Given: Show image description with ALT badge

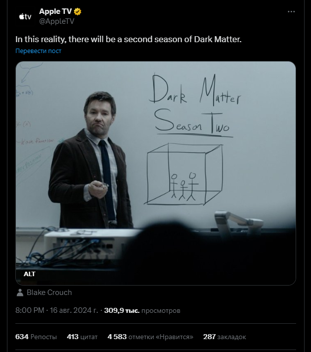Looking at the screenshot, I should [x=29, y=274].
